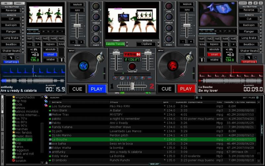Open dropdown arrow beside deck 1 Reverse
This screenshot has height=166, width=265.
23,10
